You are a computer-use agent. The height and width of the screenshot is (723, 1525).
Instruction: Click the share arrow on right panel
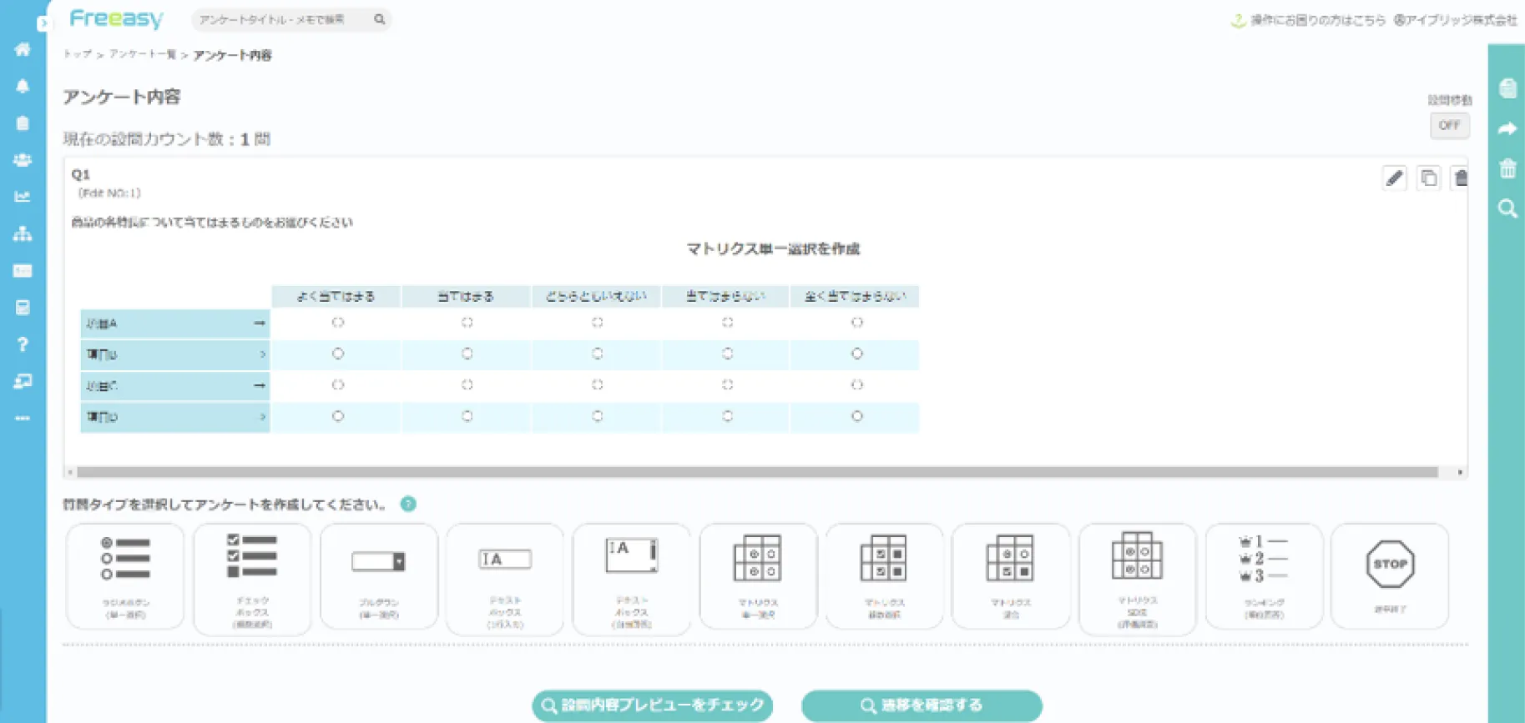click(x=1507, y=128)
